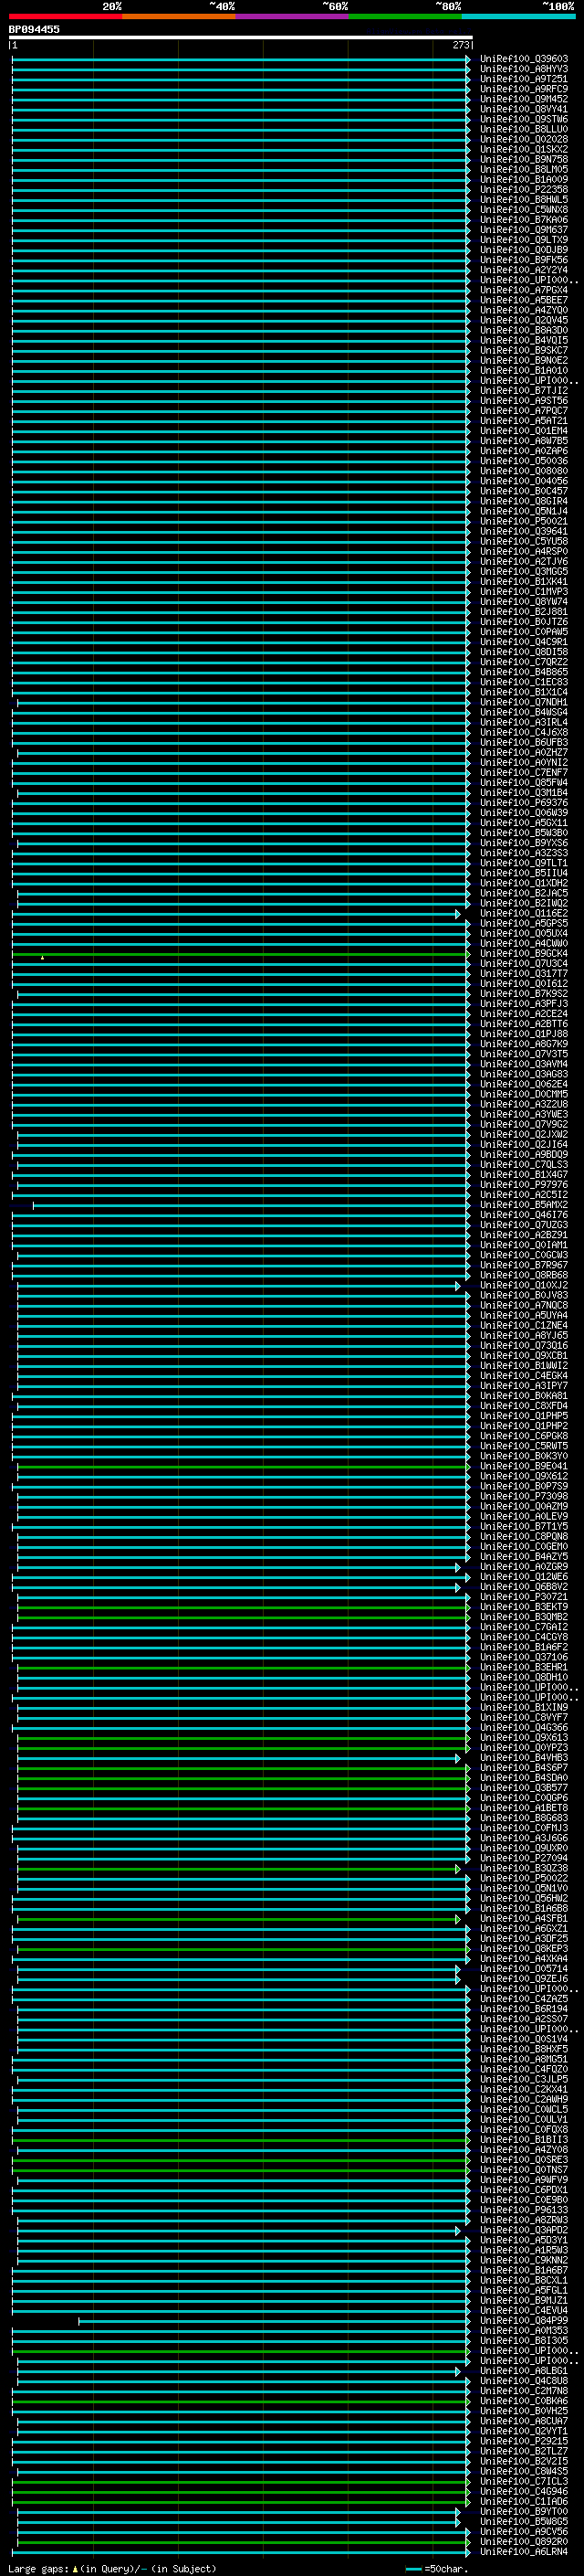Screen dimensions: 584x2576
Task: Click the hit label UniRef100_C3JLP5
Action: point(524,2080)
